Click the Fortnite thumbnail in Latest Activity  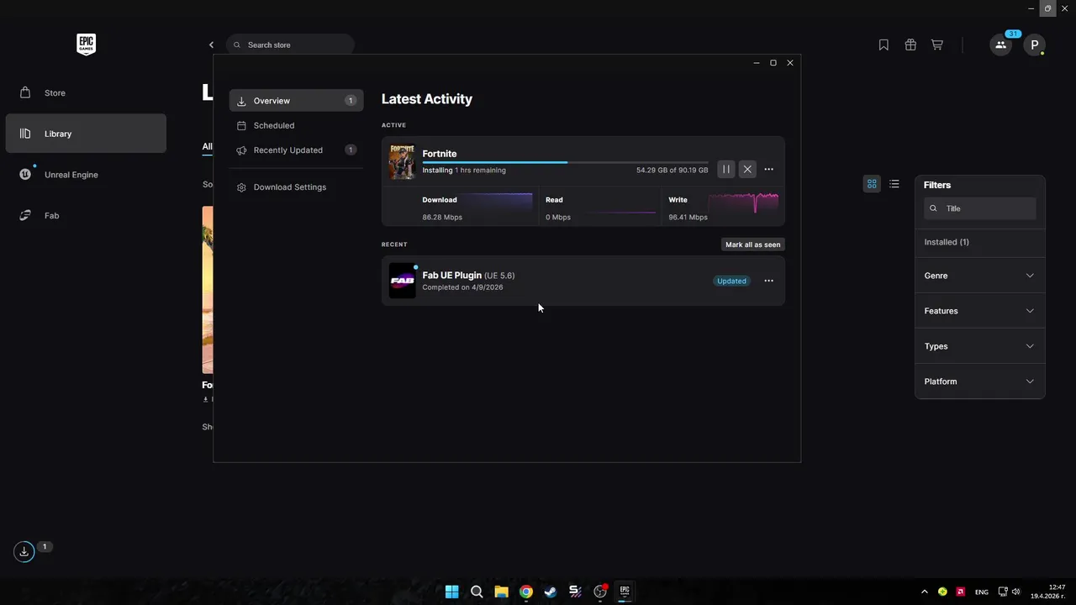tap(402, 160)
